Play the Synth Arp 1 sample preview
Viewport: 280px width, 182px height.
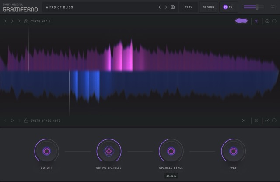tap(12, 21)
